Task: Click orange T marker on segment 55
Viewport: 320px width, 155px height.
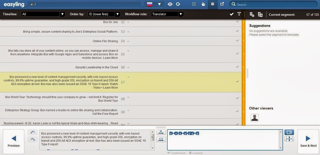Action: pyautogui.click(x=244, y=54)
